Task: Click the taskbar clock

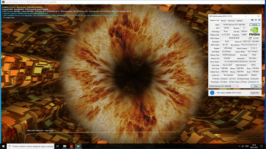Action: 254,146
